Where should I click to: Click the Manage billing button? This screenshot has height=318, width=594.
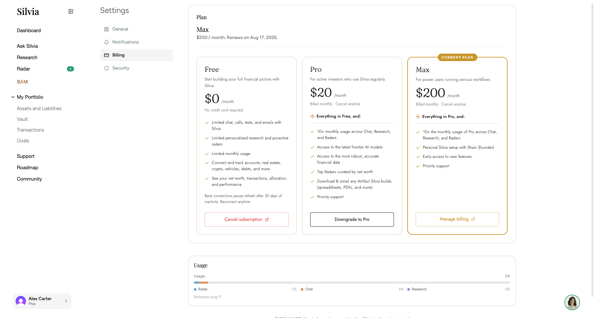pyautogui.click(x=457, y=219)
